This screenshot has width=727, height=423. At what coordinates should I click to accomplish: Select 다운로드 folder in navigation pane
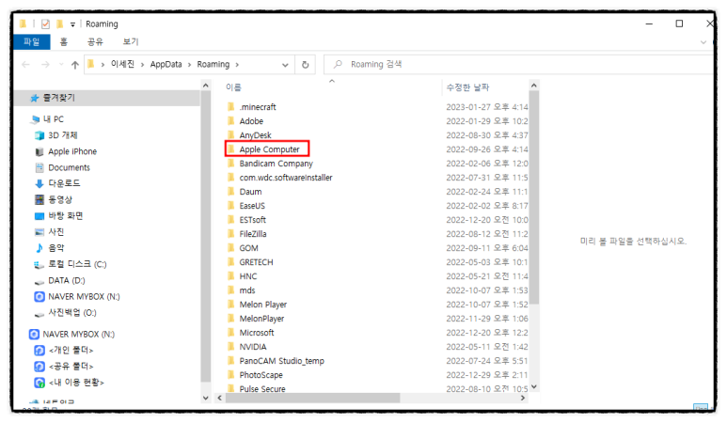pyautogui.click(x=64, y=183)
